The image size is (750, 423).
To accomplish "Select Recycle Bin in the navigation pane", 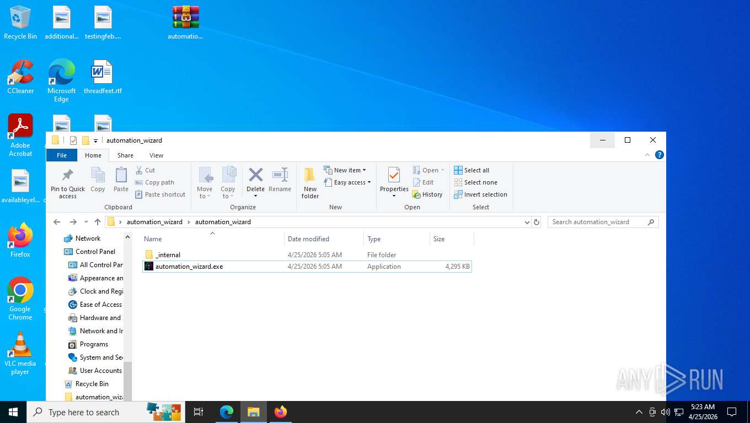I will coord(92,384).
